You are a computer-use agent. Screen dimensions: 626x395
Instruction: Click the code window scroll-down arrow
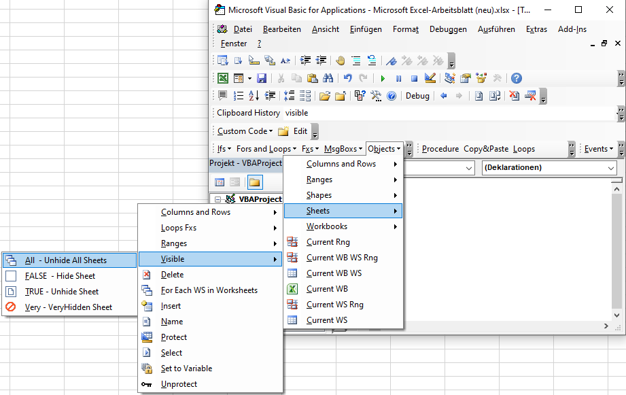[616, 315]
